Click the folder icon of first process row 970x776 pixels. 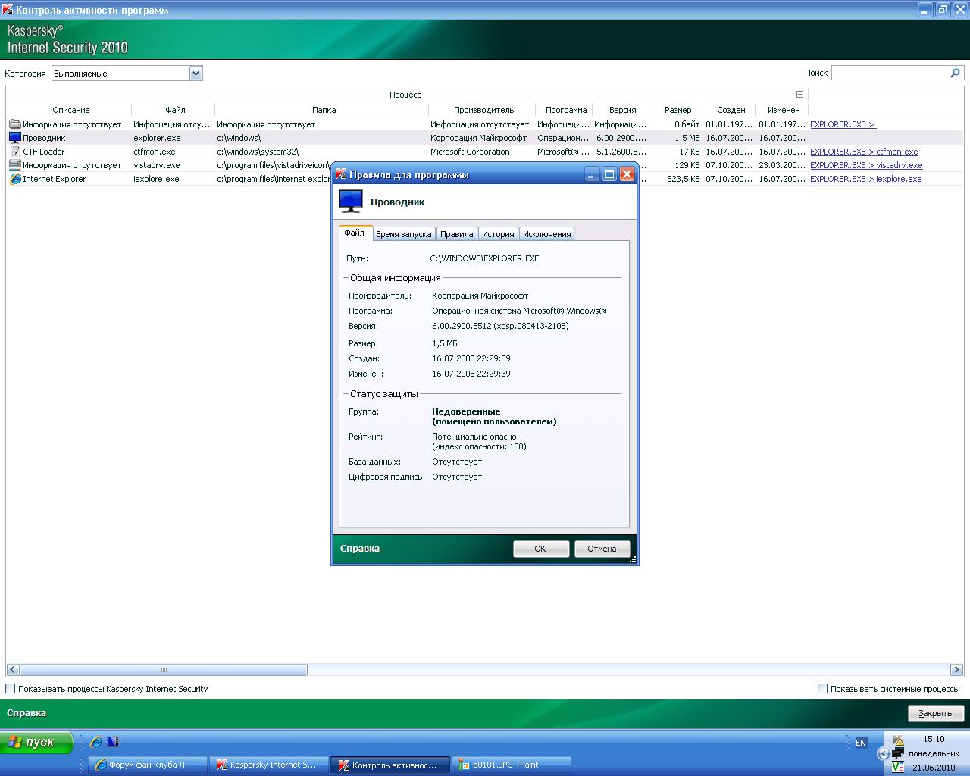[x=14, y=124]
